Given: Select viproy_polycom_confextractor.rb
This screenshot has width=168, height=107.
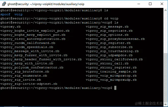Looking at the screenshot, I should [32, 67].
